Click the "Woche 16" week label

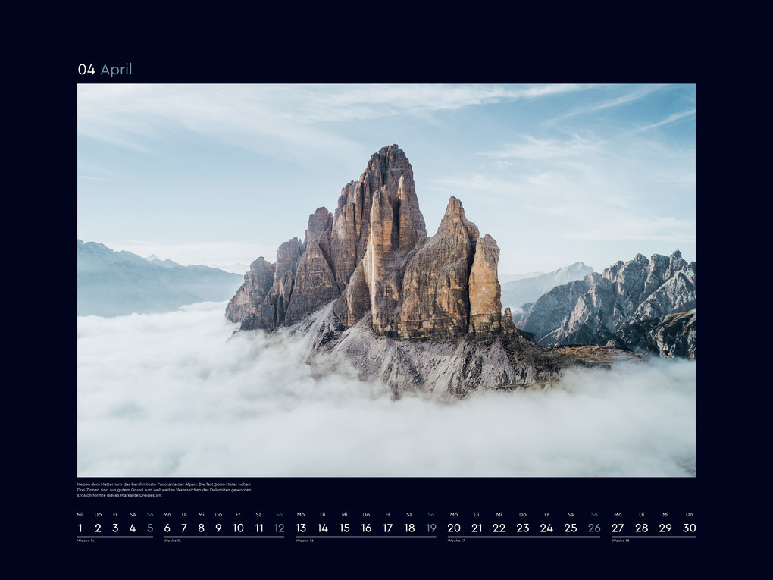(x=304, y=541)
